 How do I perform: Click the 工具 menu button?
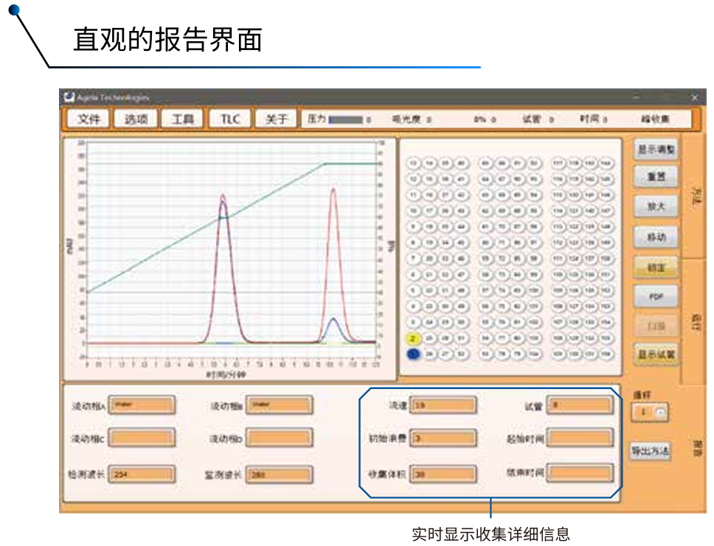[x=182, y=119]
